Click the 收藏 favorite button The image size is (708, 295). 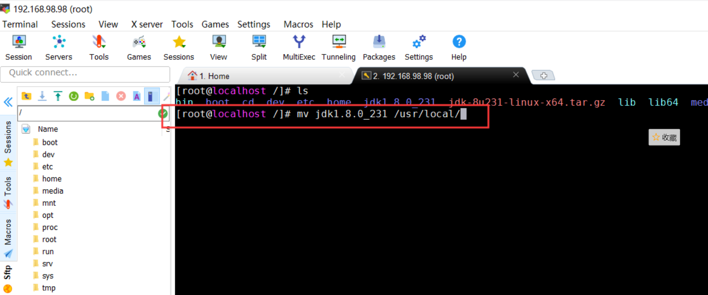[664, 137]
